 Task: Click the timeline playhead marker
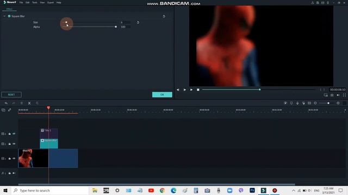click(x=48, y=108)
